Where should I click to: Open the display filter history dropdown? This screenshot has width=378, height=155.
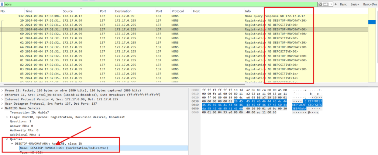point(331,4)
